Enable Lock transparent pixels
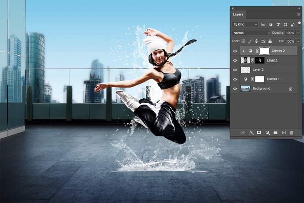This screenshot has height=203, width=304. click(x=243, y=41)
